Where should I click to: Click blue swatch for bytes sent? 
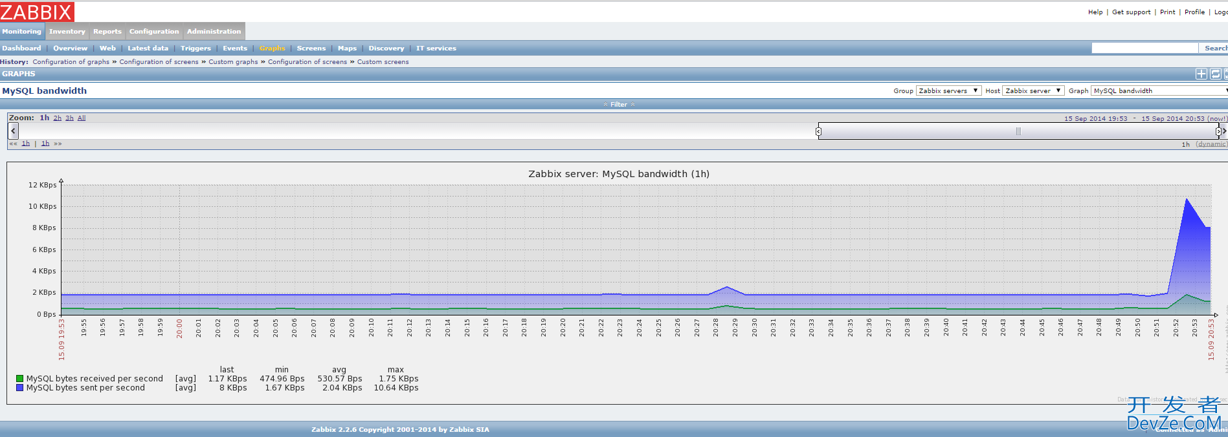tap(19, 388)
